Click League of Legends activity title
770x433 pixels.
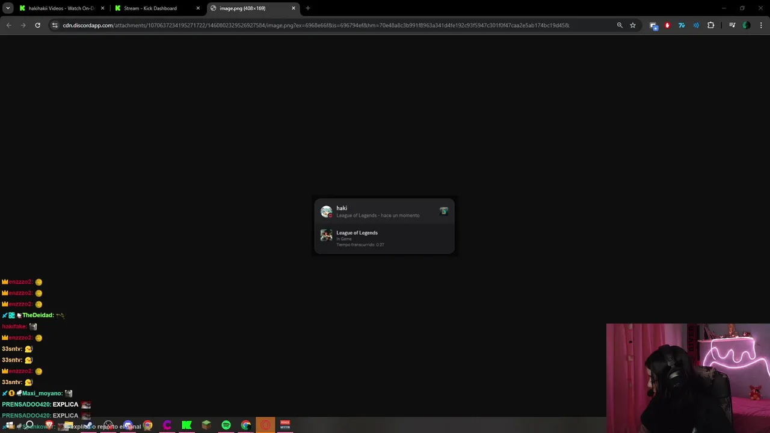pos(357,233)
